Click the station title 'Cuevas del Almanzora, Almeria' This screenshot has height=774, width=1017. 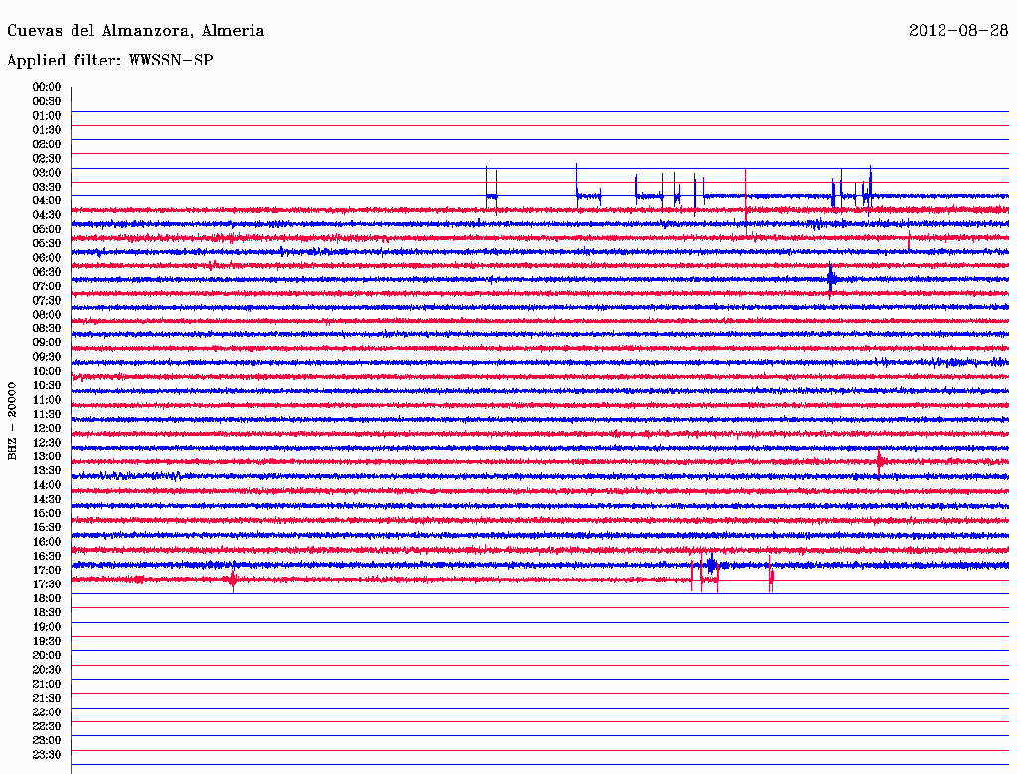coord(135,31)
